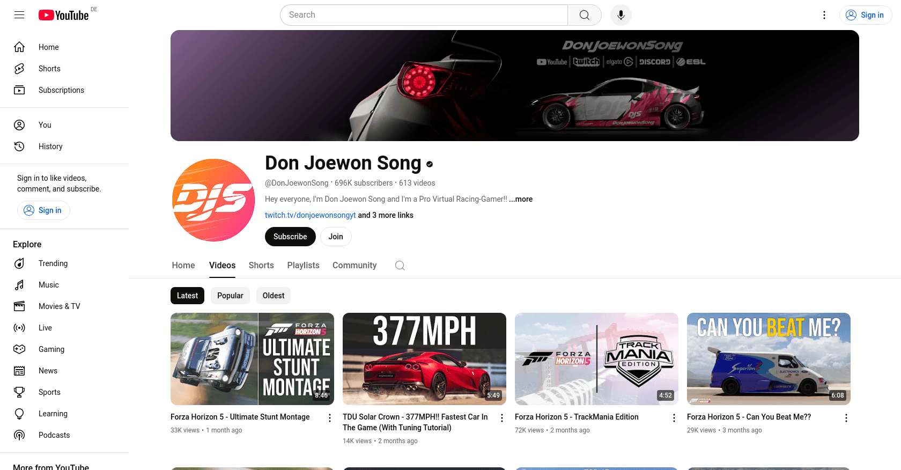Open the hamburger guide menu
The width and height of the screenshot is (901, 470).
click(x=19, y=15)
